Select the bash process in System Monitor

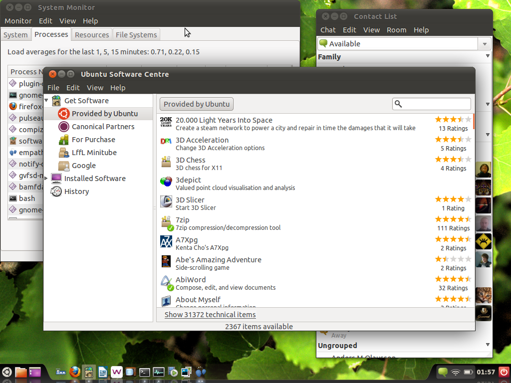(25, 198)
